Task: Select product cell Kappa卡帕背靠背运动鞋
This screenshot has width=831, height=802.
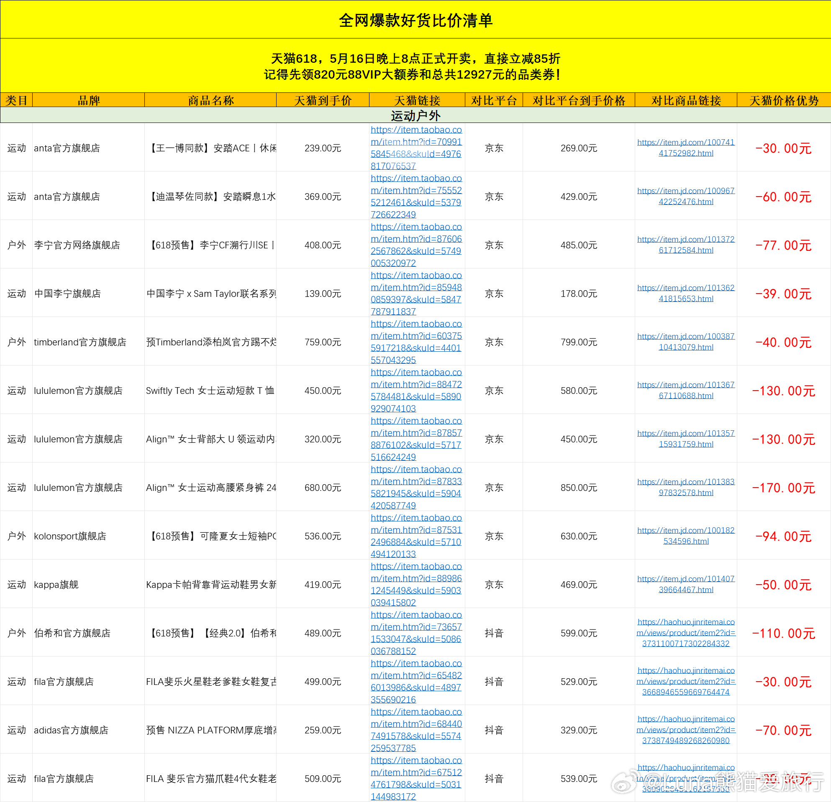Action: click(x=211, y=585)
